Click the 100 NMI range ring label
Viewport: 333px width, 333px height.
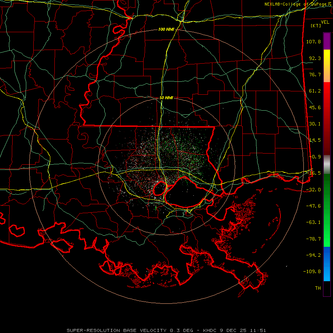tap(166, 29)
